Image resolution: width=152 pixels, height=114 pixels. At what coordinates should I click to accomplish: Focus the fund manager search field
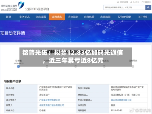(x=124, y=7)
